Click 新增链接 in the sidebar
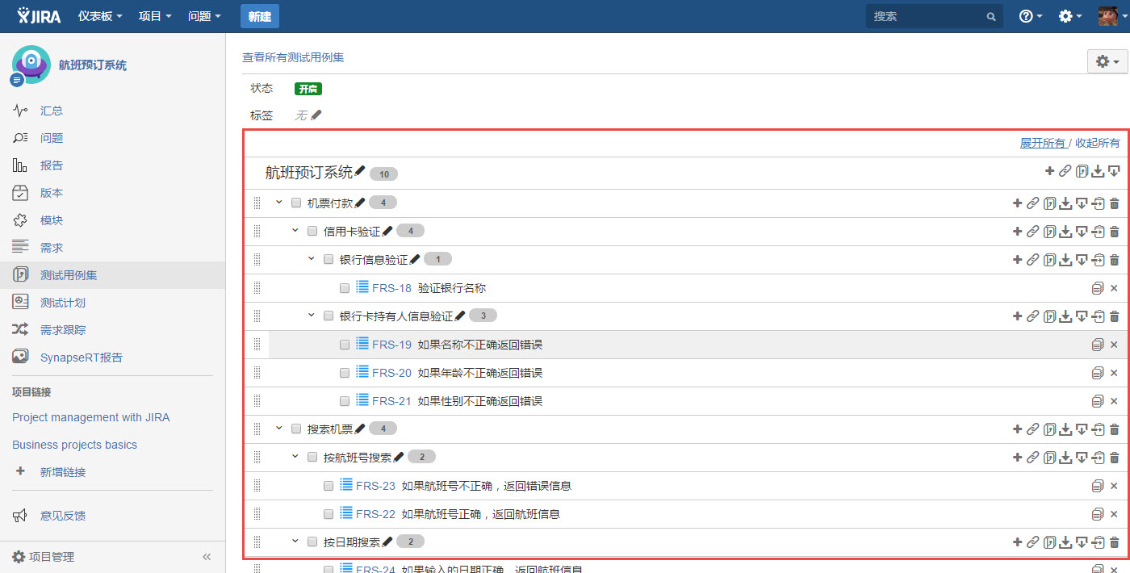Image resolution: width=1130 pixels, height=573 pixels. coord(63,472)
